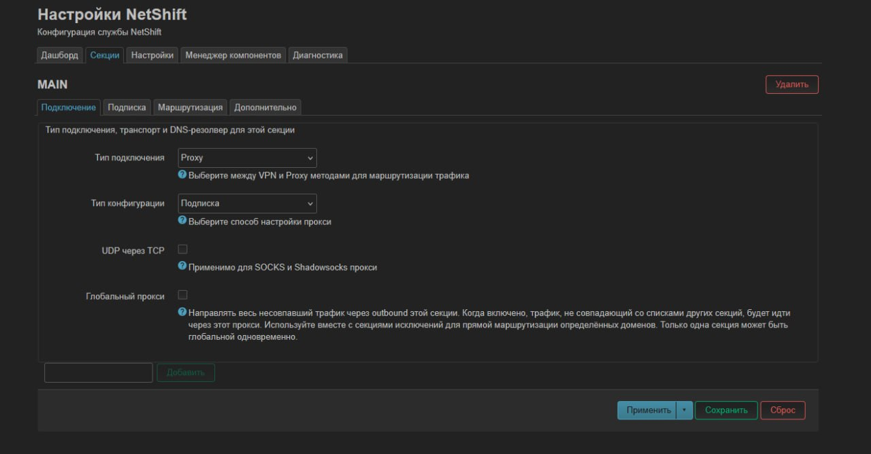The width and height of the screenshot is (871, 454).
Task: Click the Глобальный прокси label
Action: point(125,296)
